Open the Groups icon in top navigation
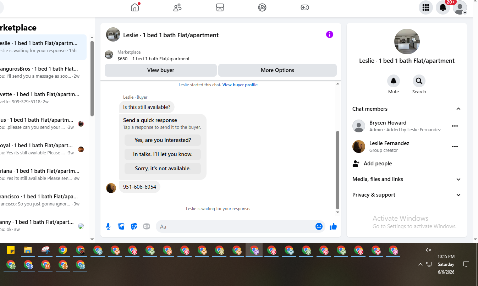The width and height of the screenshot is (478, 286). click(262, 7)
